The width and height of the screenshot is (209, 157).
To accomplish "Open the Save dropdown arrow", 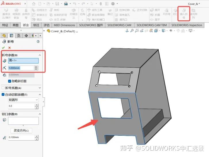I will pos(62,4).
